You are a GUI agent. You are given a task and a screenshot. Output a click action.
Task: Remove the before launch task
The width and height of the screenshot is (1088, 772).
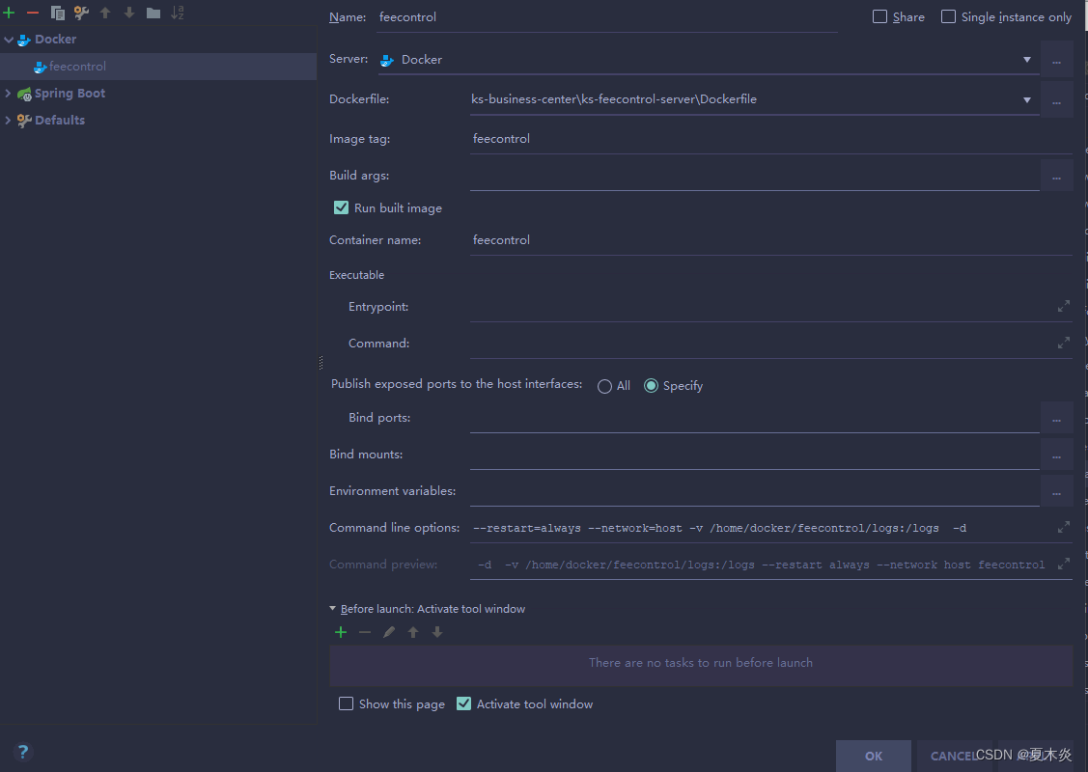click(365, 633)
